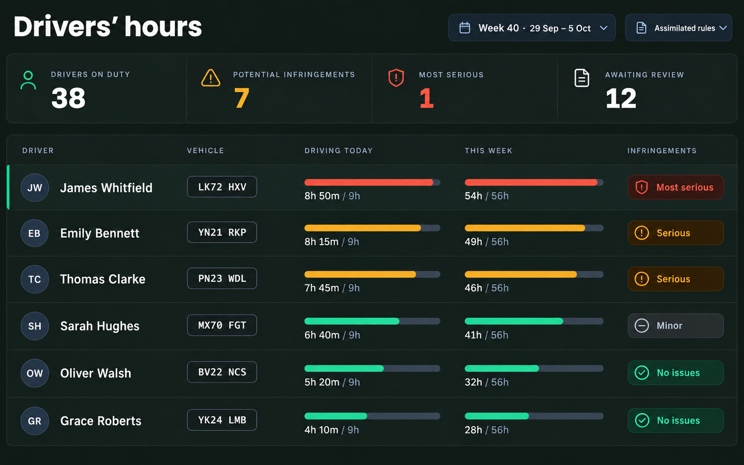The width and height of the screenshot is (744, 465).
Task: Click James Whitfield's red driving today bar
Action: coord(369,182)
